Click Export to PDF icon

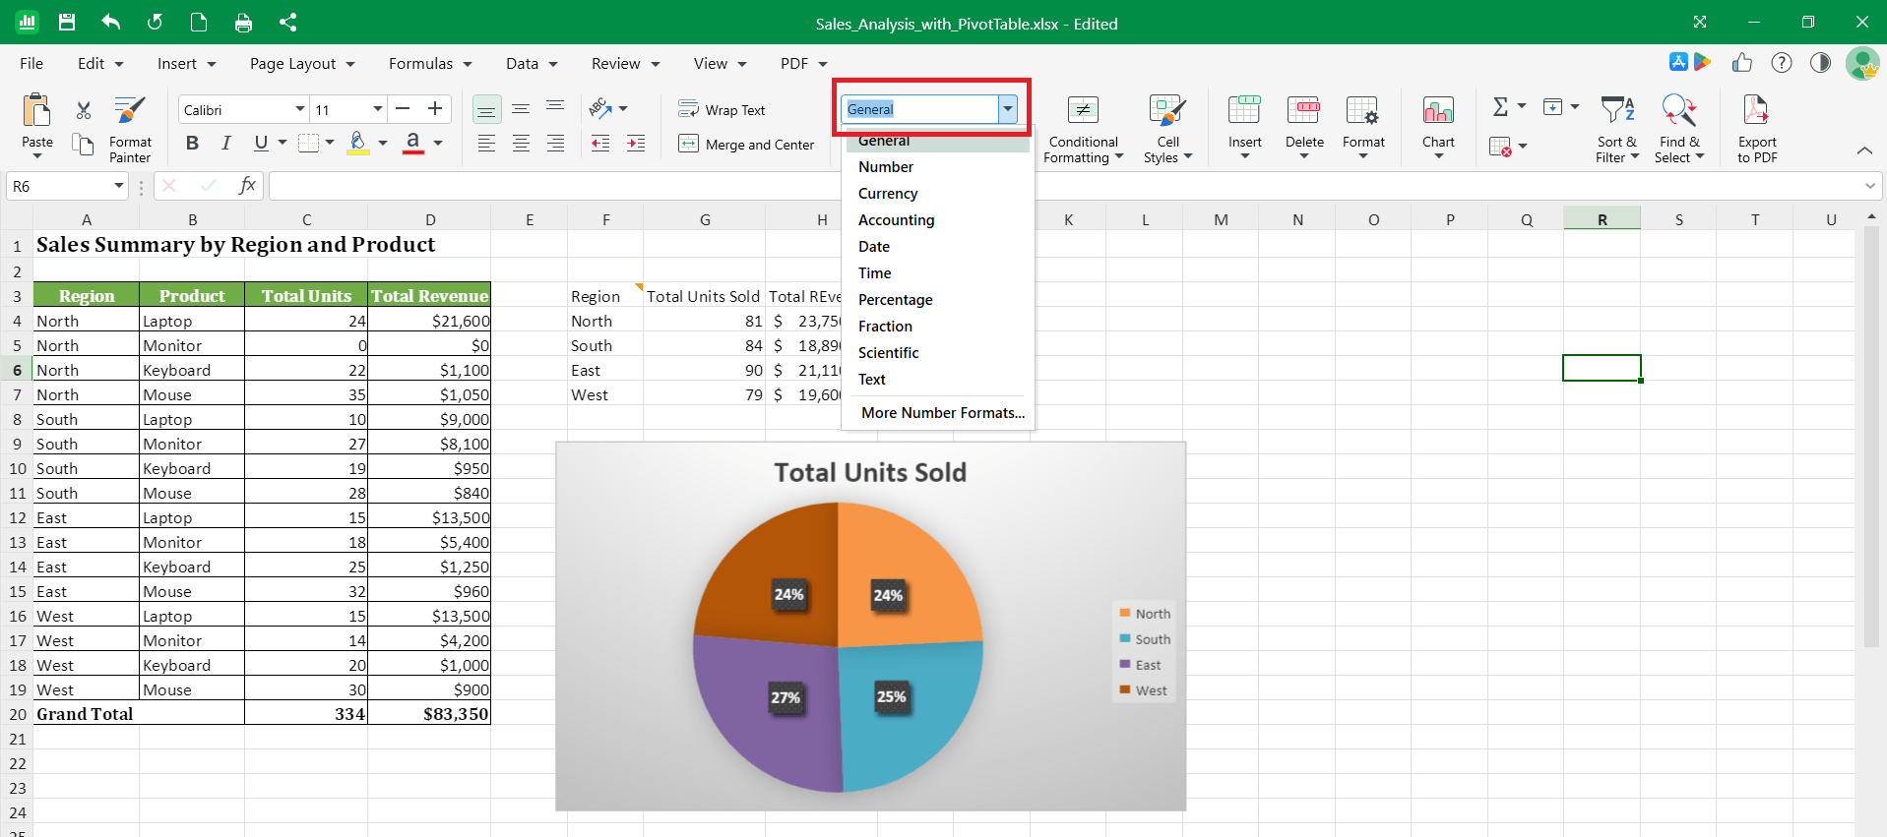(1757, 129)
